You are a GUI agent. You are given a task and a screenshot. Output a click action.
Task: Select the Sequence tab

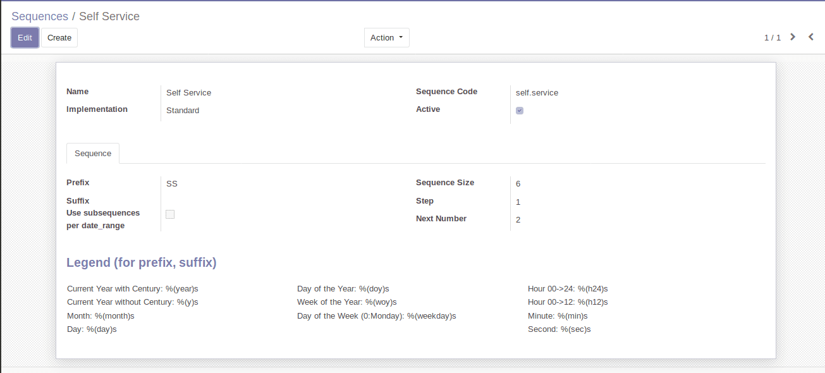tap(93, 154)
